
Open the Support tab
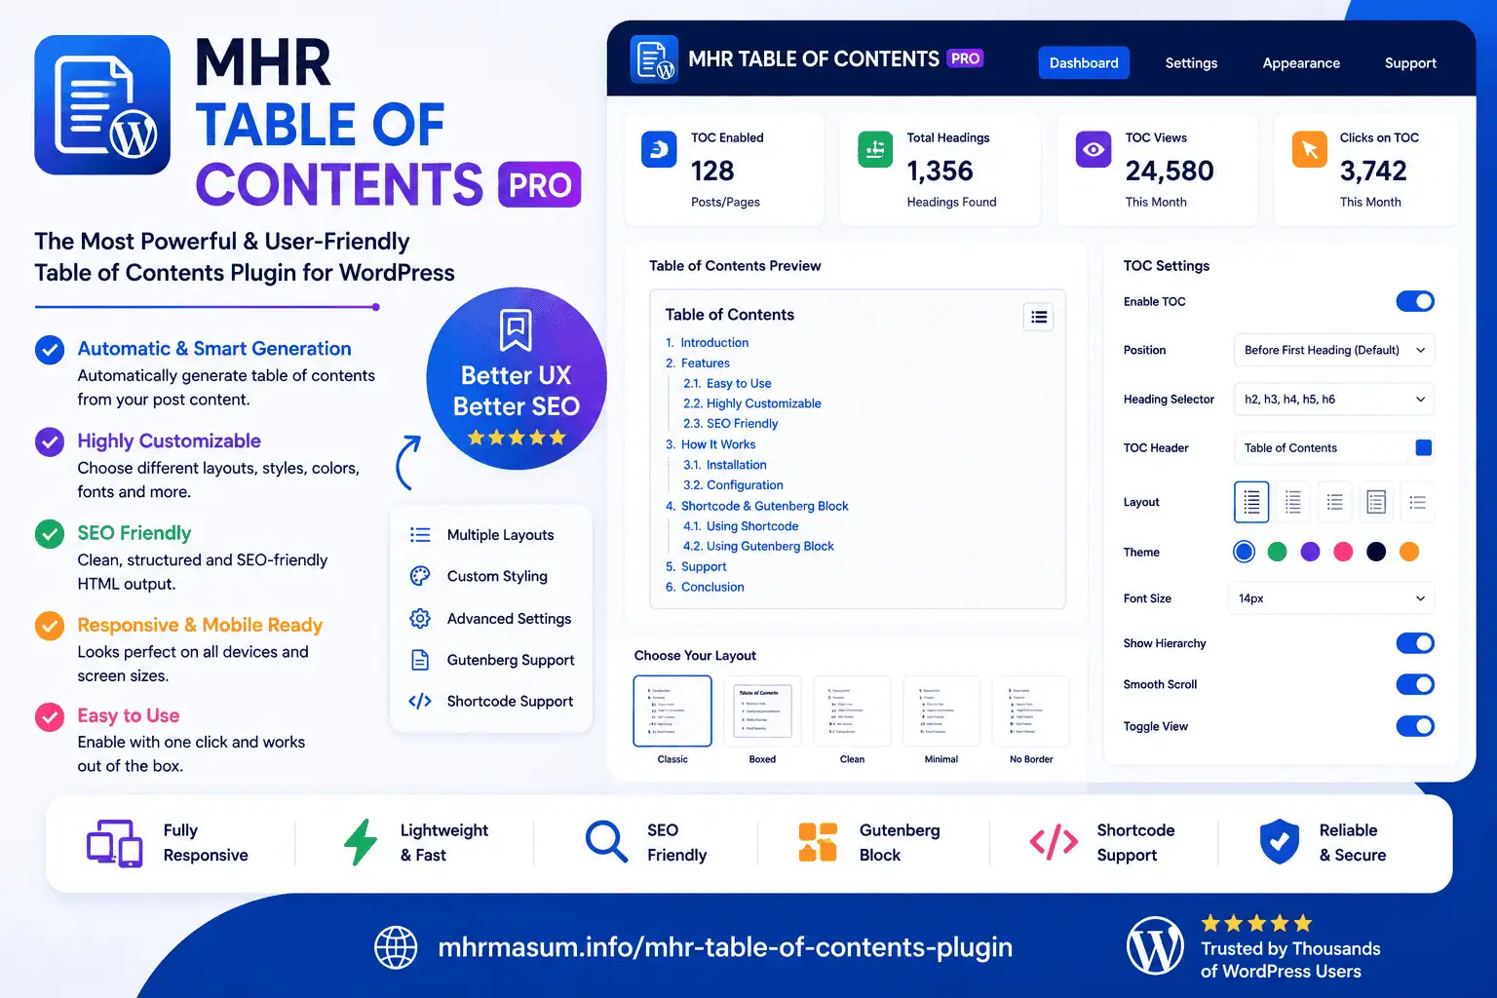pos(1410,62)
